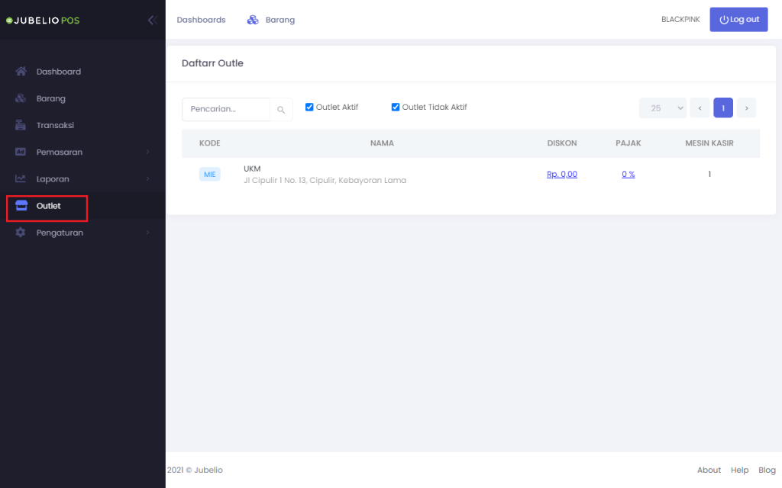Image resolution: width=782 pixels, height=488 pixels.
Task: Open the Dashboards top navigation item
Action: click(201, 20)
